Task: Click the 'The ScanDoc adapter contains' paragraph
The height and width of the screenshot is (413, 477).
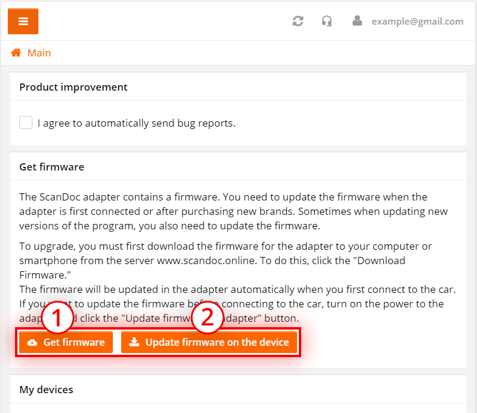Action: coord(233,211)
